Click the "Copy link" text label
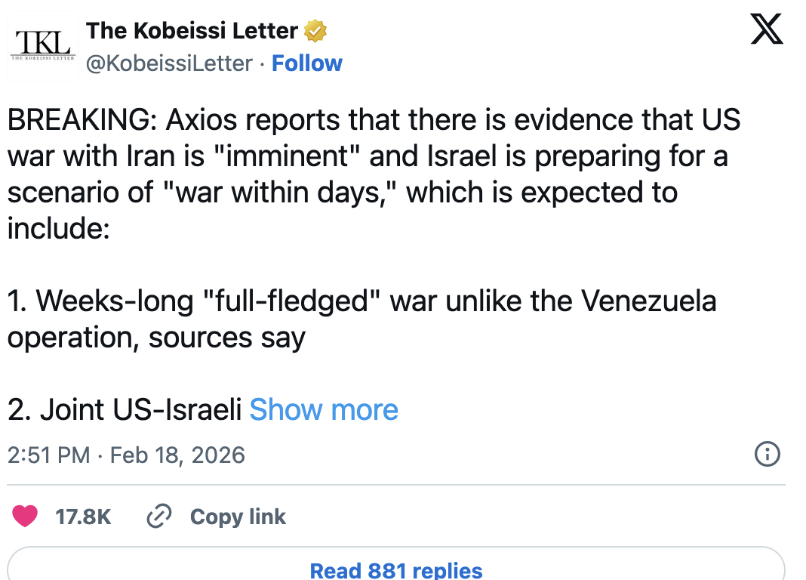806x580 pixels. [238, 517]
